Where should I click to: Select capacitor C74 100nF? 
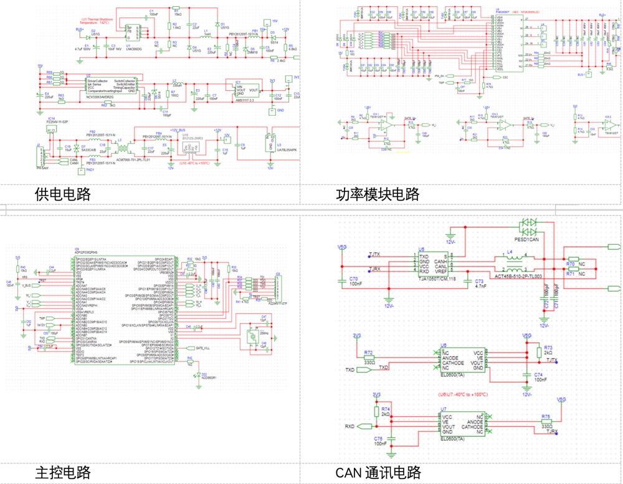tap(527, 374)
